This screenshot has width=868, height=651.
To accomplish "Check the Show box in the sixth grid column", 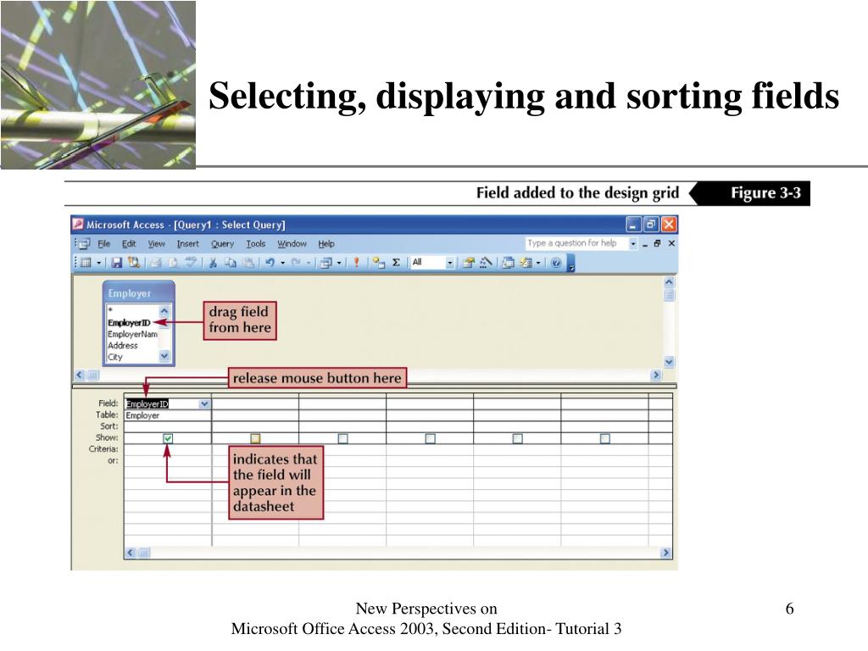I will coord(605,438).
